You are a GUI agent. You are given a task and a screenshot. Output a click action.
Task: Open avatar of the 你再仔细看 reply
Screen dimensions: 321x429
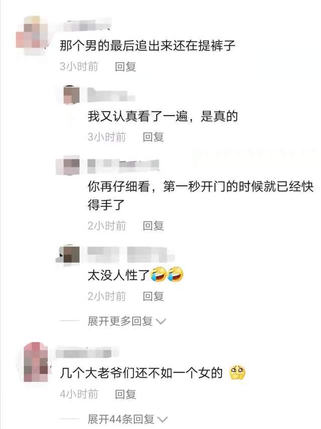point(68,166)
